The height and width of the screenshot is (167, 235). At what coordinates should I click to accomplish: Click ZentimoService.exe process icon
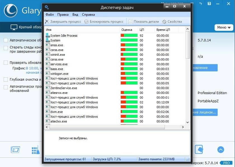(48, 88)
